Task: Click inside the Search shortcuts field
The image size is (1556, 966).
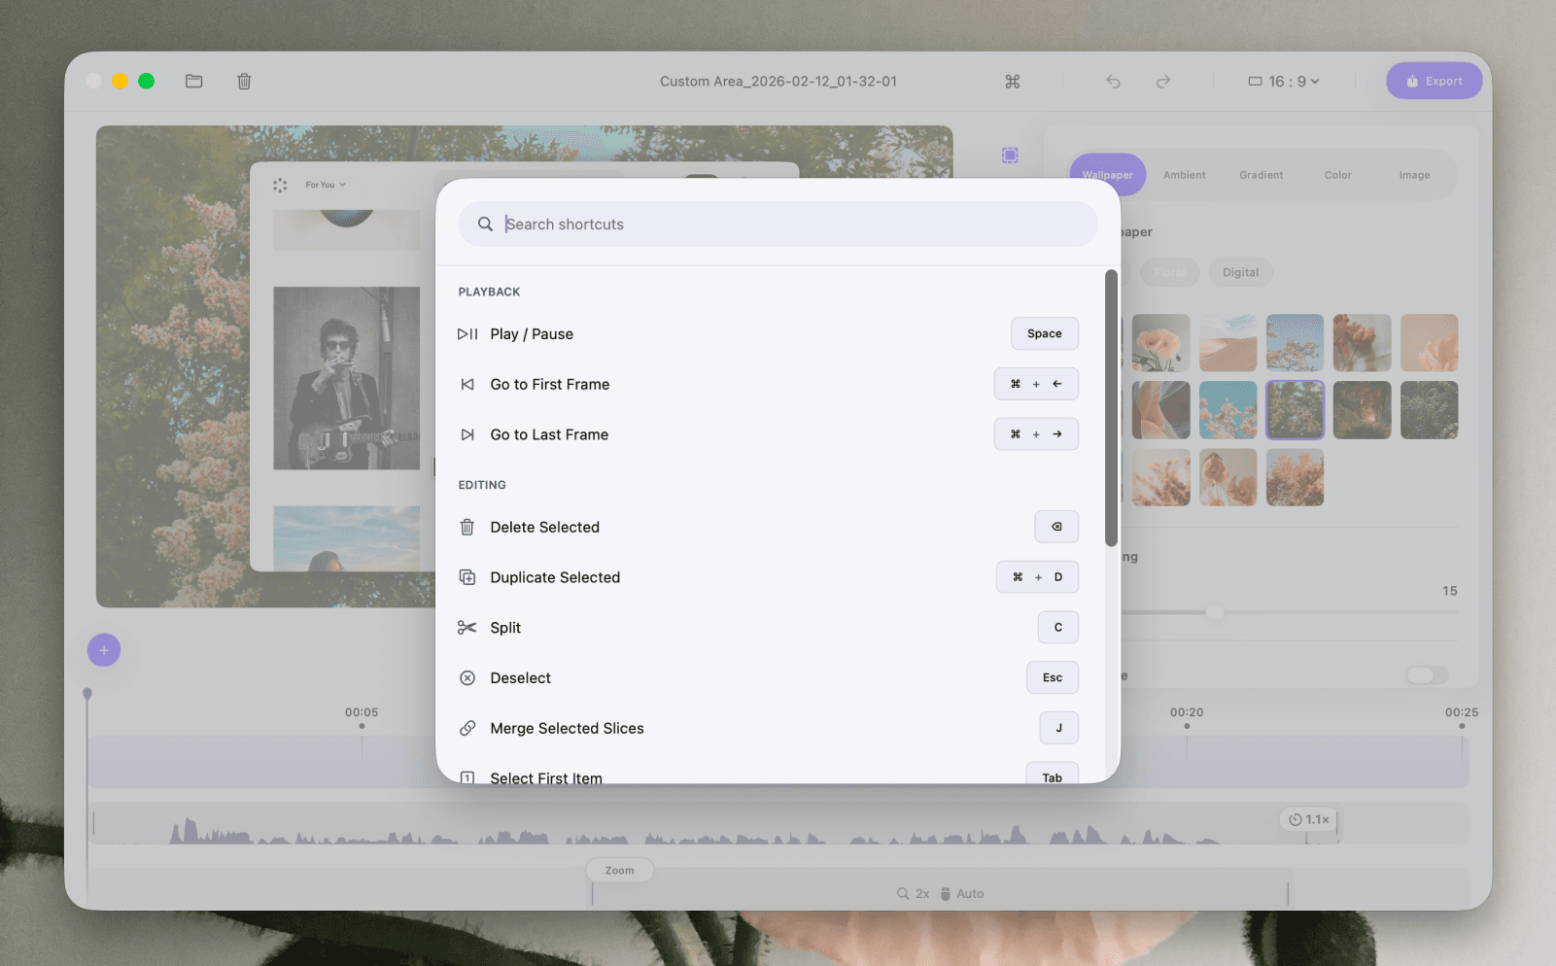Action: pyautogui.click(x=778, y=224)
